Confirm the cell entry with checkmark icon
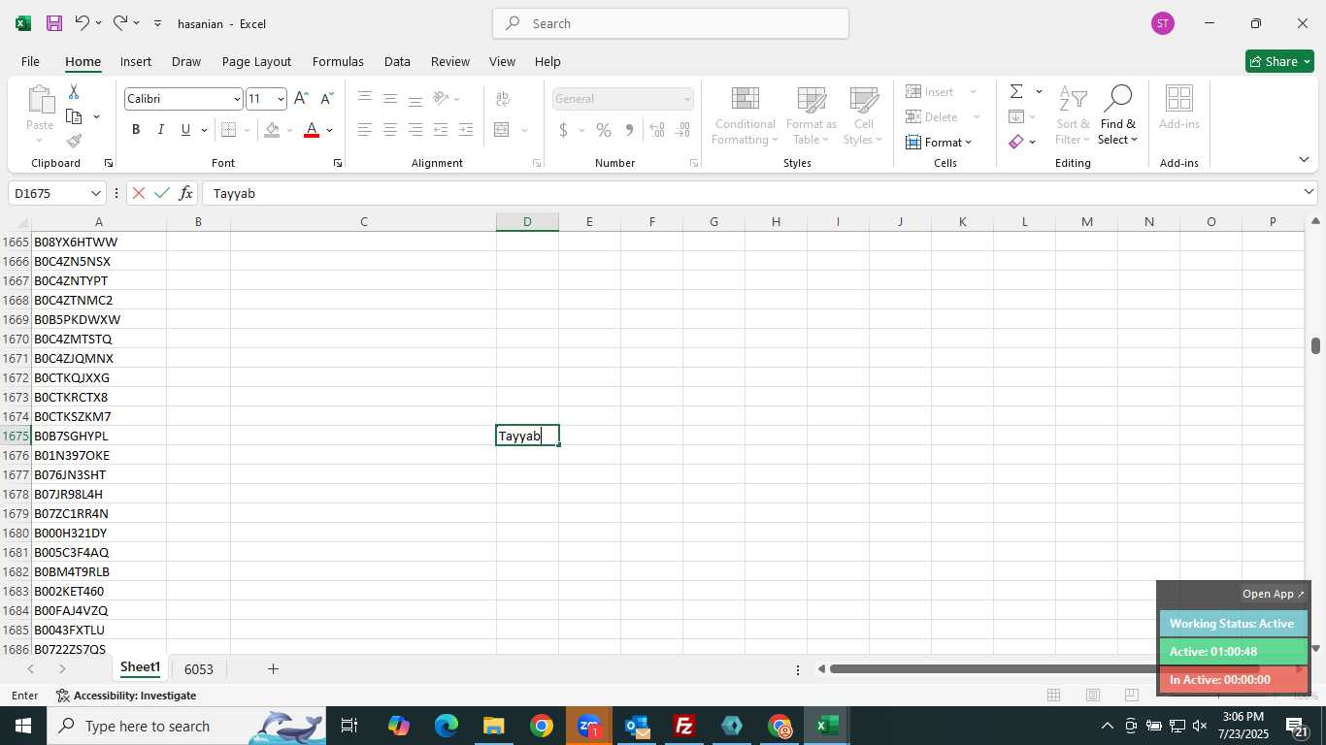Image resolution: width=1326 pixels, height=745 pixels. [162, 193]
